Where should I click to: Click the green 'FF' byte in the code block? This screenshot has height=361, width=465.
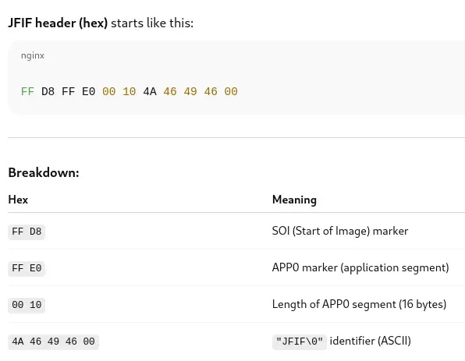coord(27,91)
